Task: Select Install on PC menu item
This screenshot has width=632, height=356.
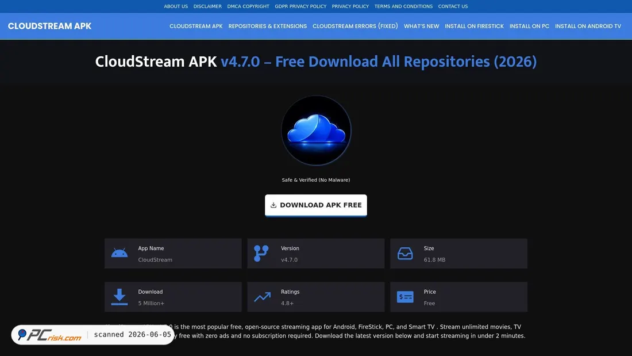Action: click(529, 26)
